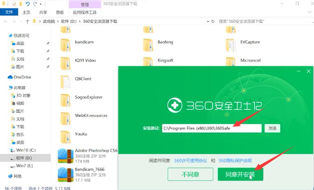Select the Kingsoft folder
Image resolution: width=314 pixels, height=190 pixels.
(x=165, y=60)
